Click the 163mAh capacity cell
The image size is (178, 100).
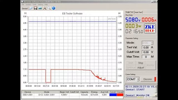point(84,95)
